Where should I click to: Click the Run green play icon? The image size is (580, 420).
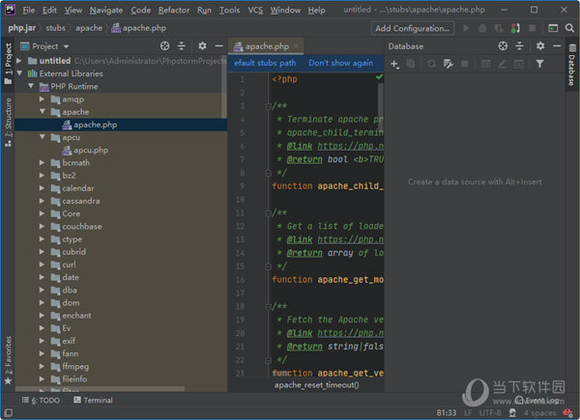click(x=466, y=28)
